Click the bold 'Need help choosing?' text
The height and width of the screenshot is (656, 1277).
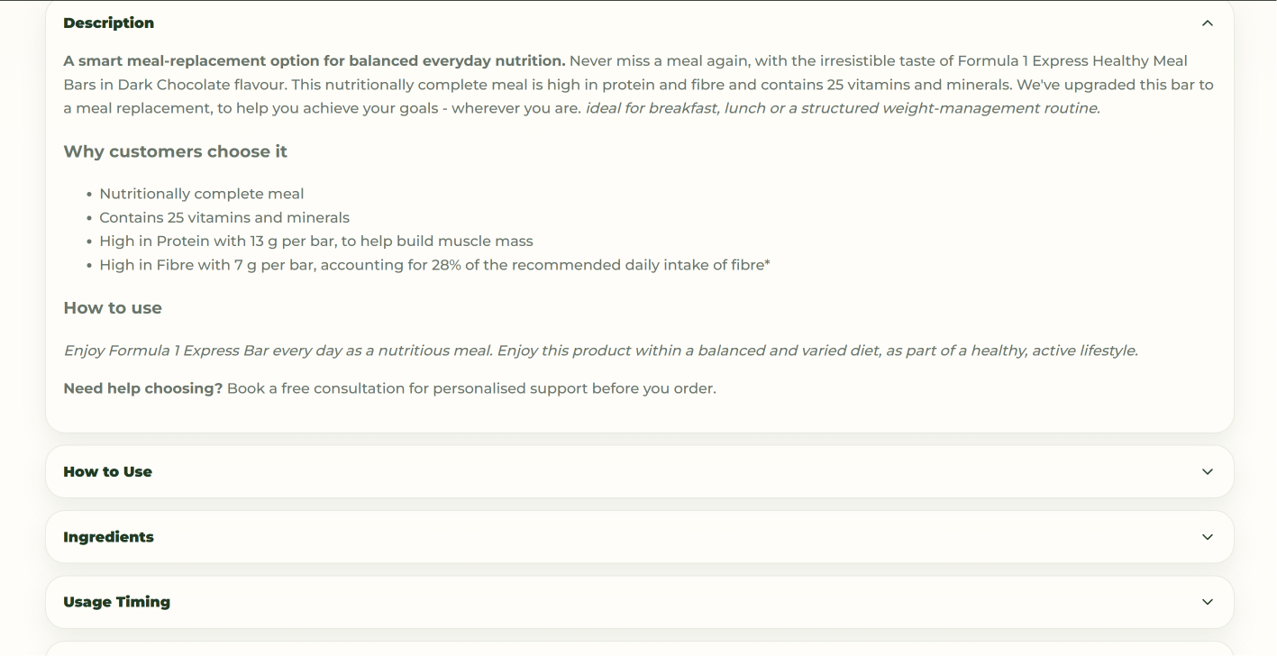pos(142,388)
